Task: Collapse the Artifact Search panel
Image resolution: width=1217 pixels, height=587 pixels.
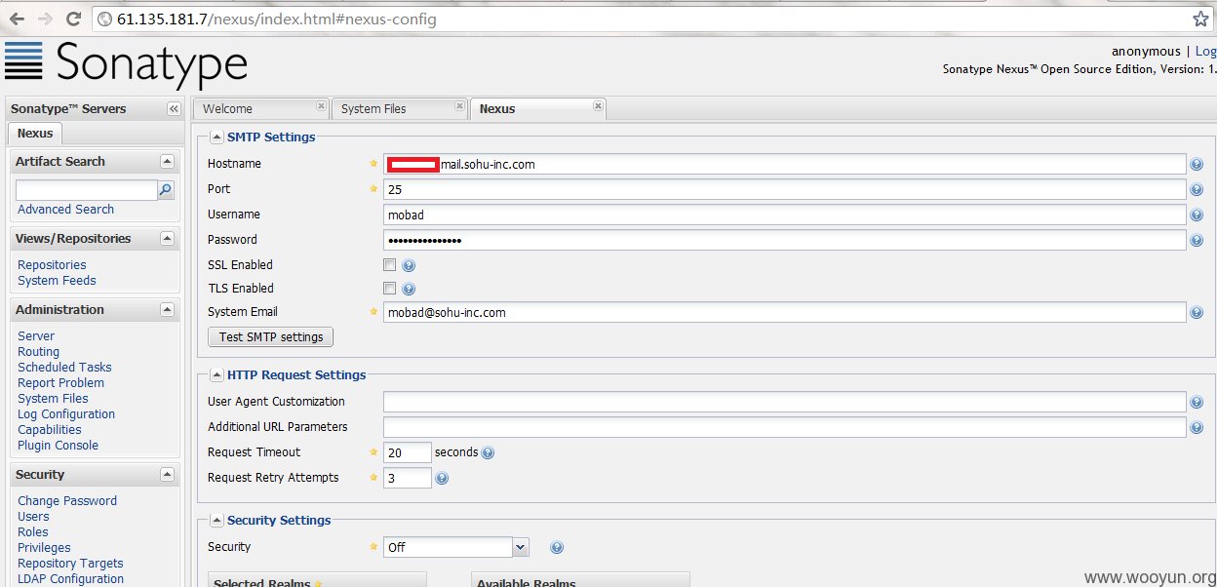Action: (168, 162)
